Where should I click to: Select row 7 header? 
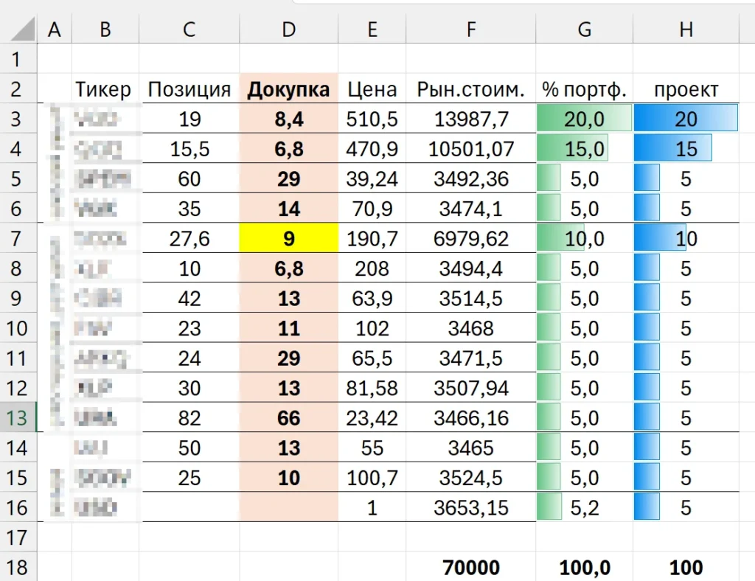[18, 239]
